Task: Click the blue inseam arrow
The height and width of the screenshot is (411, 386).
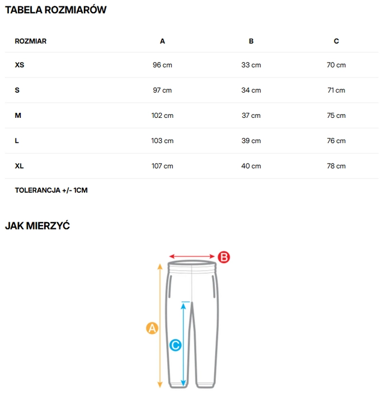Action: 183,343
